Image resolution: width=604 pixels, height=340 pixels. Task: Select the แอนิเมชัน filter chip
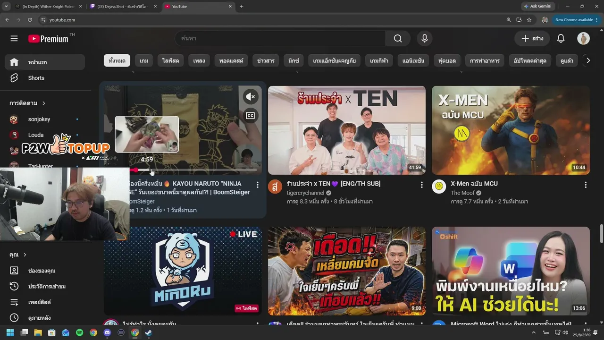(x=413, y=60)
